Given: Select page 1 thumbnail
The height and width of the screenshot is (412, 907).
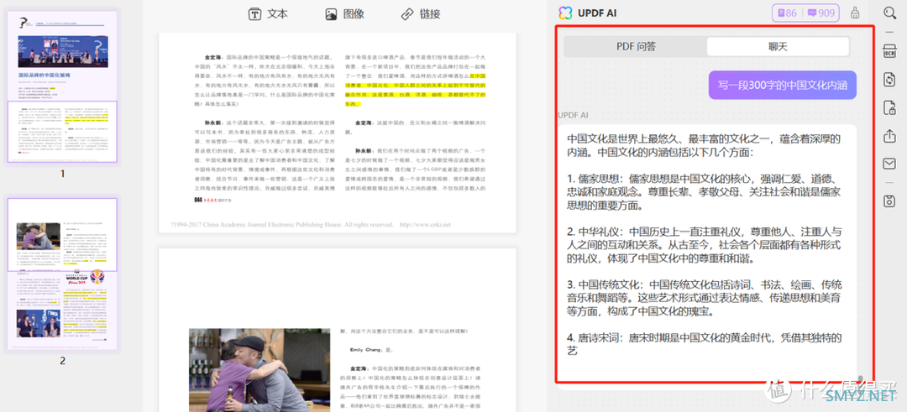Looking at the screenshot, I should (61, 86).
